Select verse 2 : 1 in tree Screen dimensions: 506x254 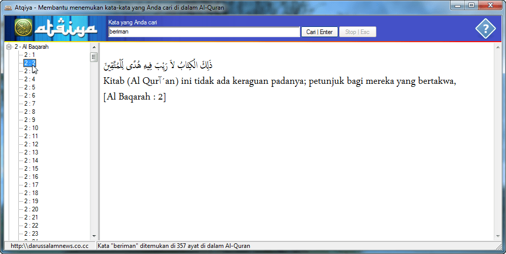(x=29, y=55)
